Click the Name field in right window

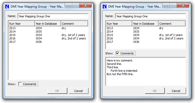point(151,16)
